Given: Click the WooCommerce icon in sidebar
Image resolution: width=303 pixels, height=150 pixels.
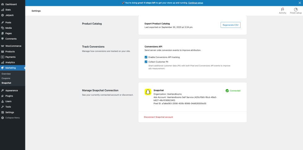Looking at the screenshot, I should pyautogui.click(x=2, y=46).
